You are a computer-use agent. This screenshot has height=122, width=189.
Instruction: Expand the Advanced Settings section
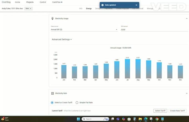coord(62,39)
